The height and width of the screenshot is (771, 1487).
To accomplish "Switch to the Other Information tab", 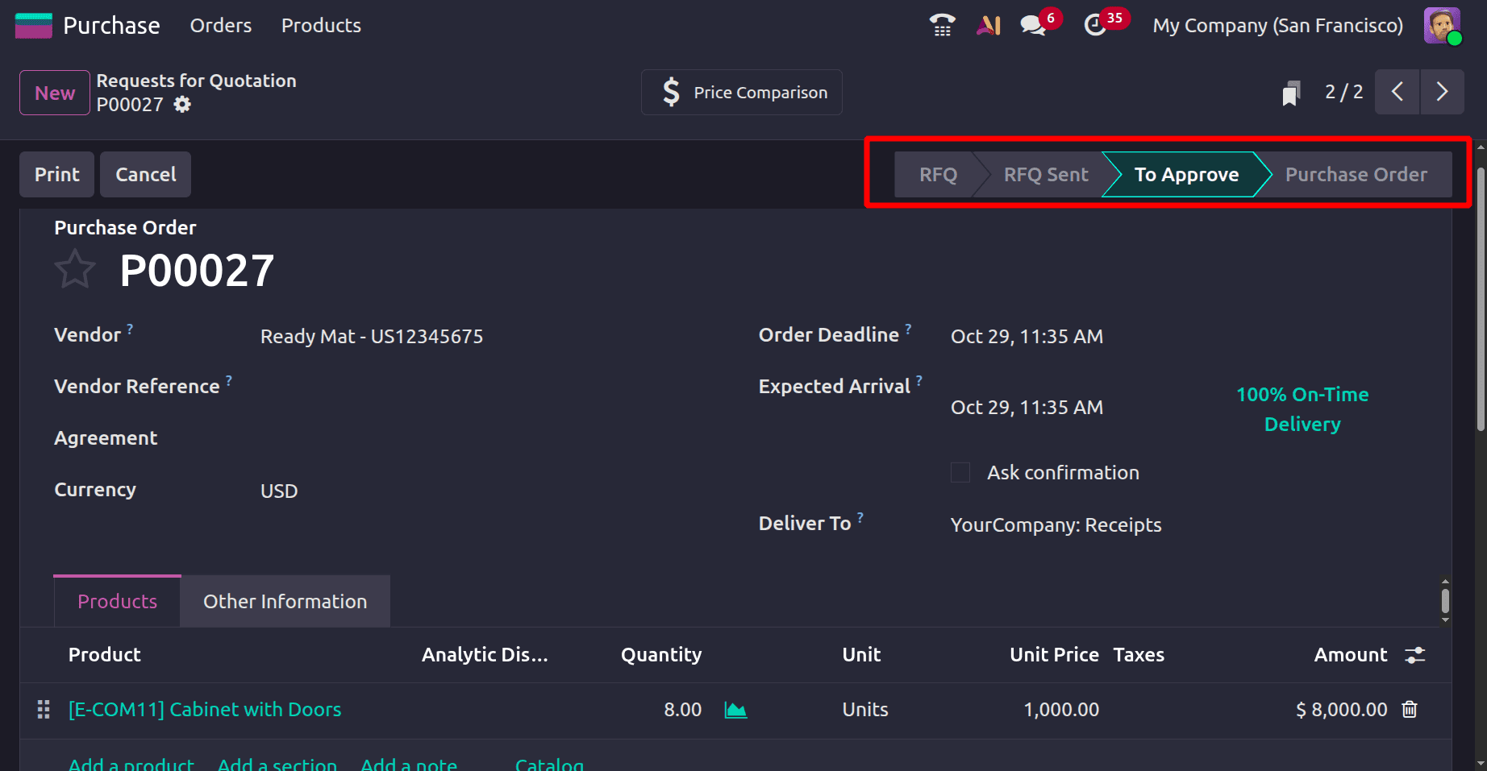I will [285, 601].
